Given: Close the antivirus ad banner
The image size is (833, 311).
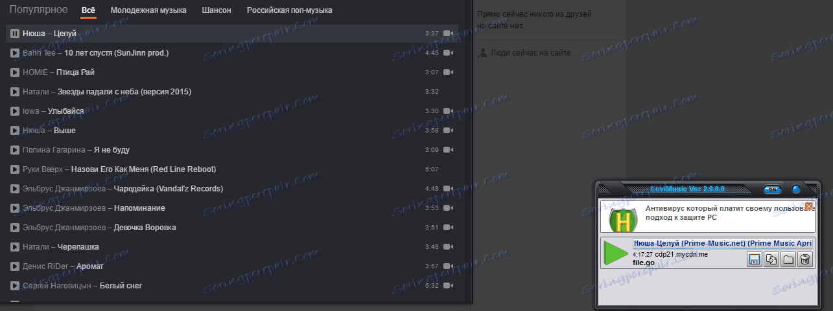Looking at the screenshot, I should (808, 206).
